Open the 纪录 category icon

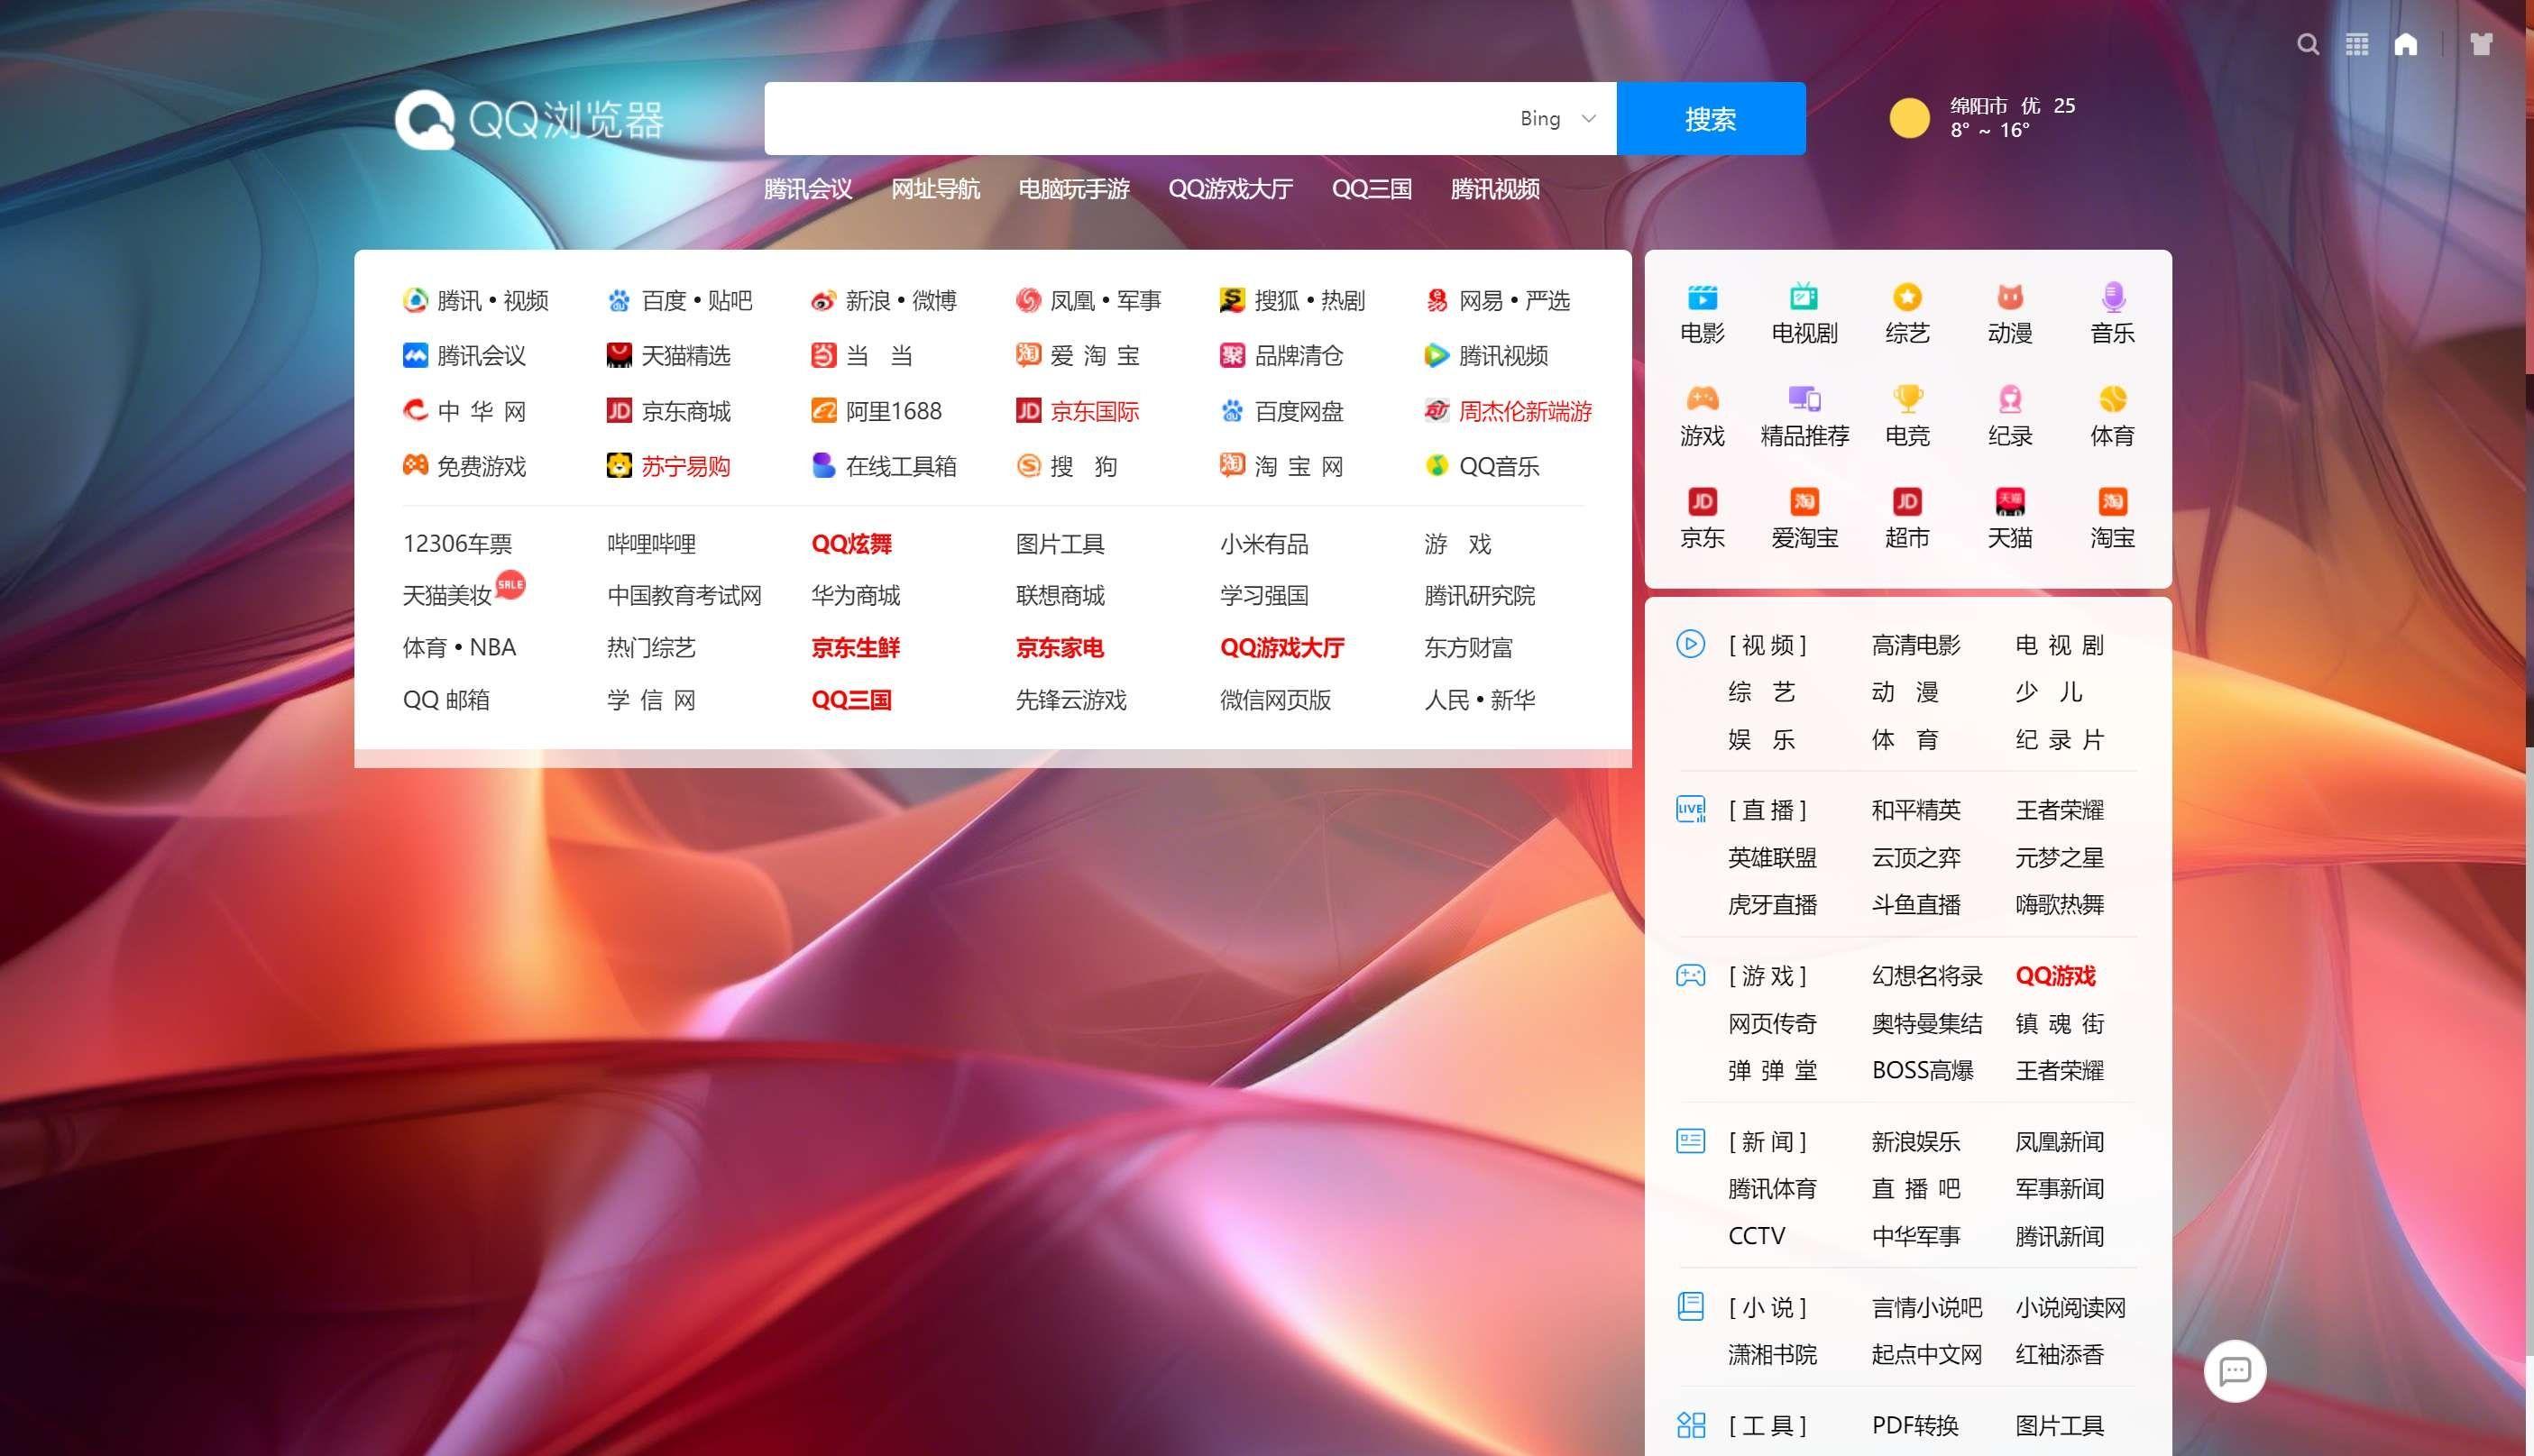[x=2010, y=400]
